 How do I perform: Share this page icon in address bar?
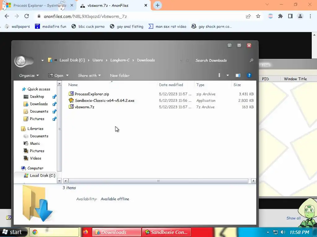coord(248,16)
